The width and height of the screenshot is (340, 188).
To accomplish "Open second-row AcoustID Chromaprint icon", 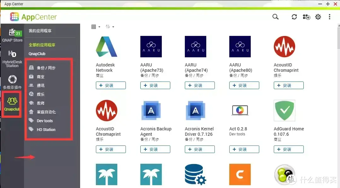I will 107,111.
